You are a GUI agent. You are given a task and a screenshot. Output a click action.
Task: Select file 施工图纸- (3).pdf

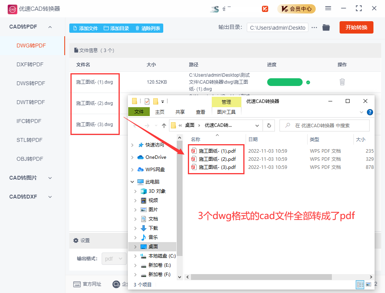click(x=214, y=167)
